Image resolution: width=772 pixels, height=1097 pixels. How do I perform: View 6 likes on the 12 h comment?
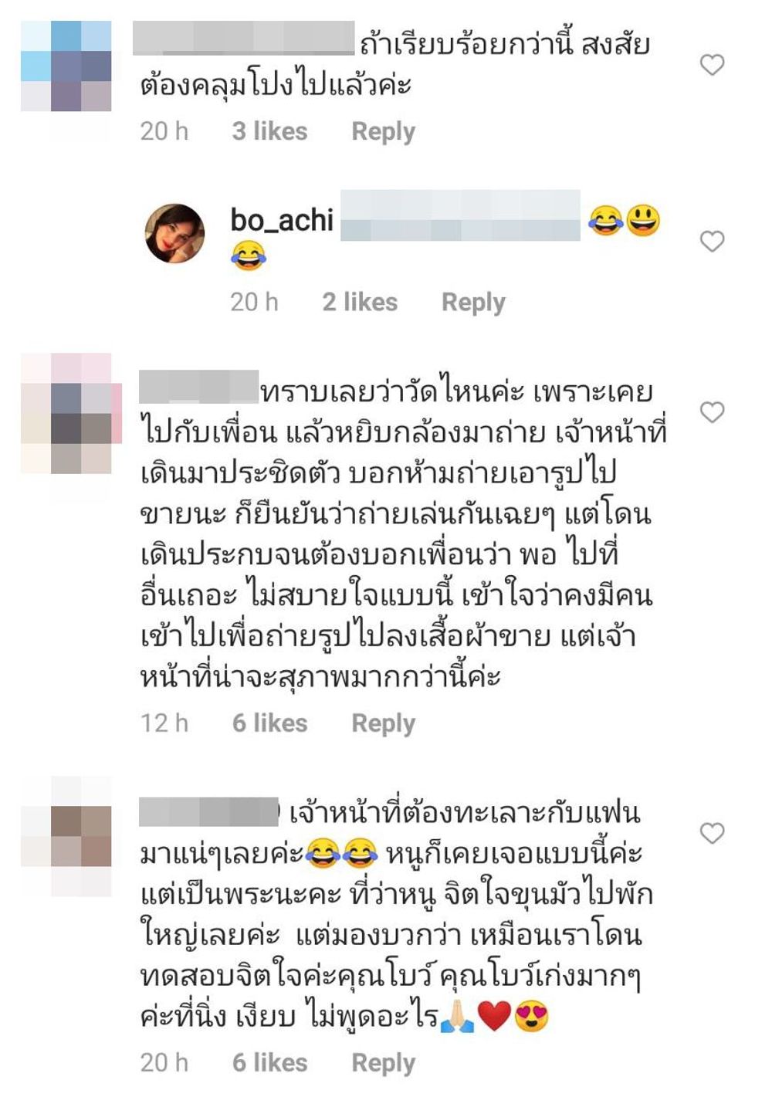click(269, 723)
